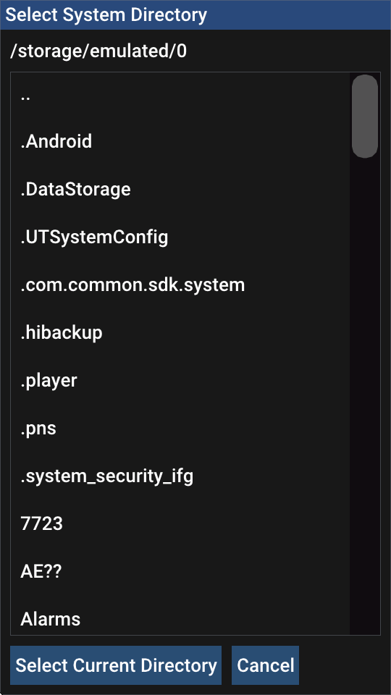This screenshot has width=391, height=695.
Task: Click empty list area right of 7723
Action: (x=206, y=524)
